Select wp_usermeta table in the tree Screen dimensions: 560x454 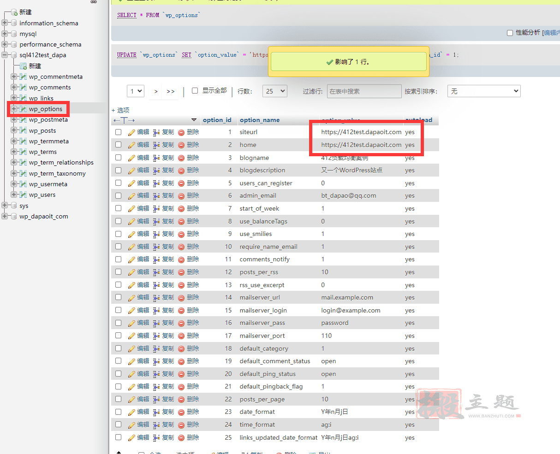click(48, 184)
